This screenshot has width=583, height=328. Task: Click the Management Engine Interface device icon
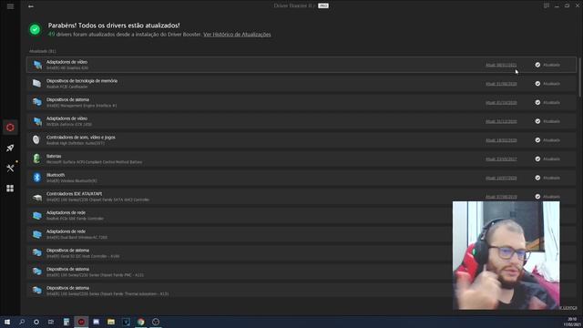36,102
